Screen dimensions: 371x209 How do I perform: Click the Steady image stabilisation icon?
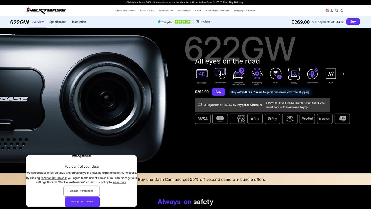pos(294,74)
